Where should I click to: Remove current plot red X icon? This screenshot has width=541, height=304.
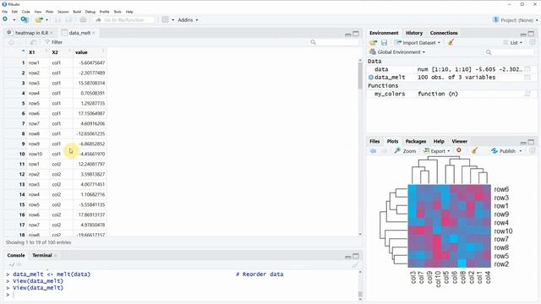(x=459, y=150)
